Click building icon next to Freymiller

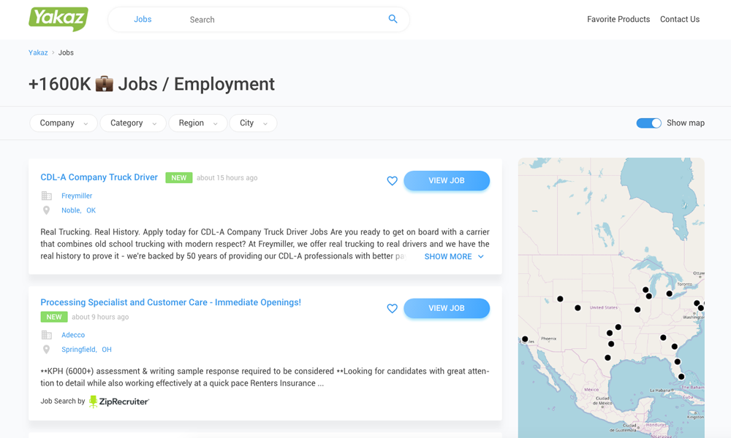[47, 196]
